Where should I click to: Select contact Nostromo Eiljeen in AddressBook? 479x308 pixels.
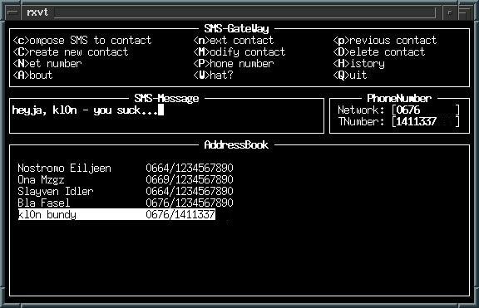click(x=126, y=168)
